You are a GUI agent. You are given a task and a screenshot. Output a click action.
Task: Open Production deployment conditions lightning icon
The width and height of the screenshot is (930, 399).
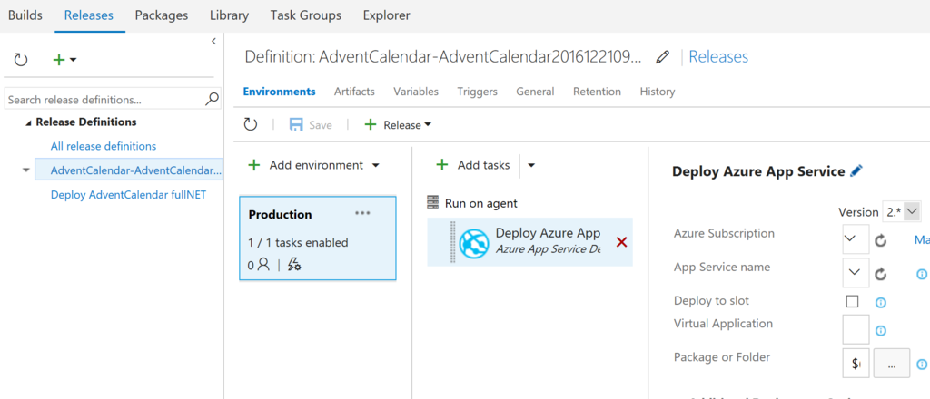(x=294, y=265)
